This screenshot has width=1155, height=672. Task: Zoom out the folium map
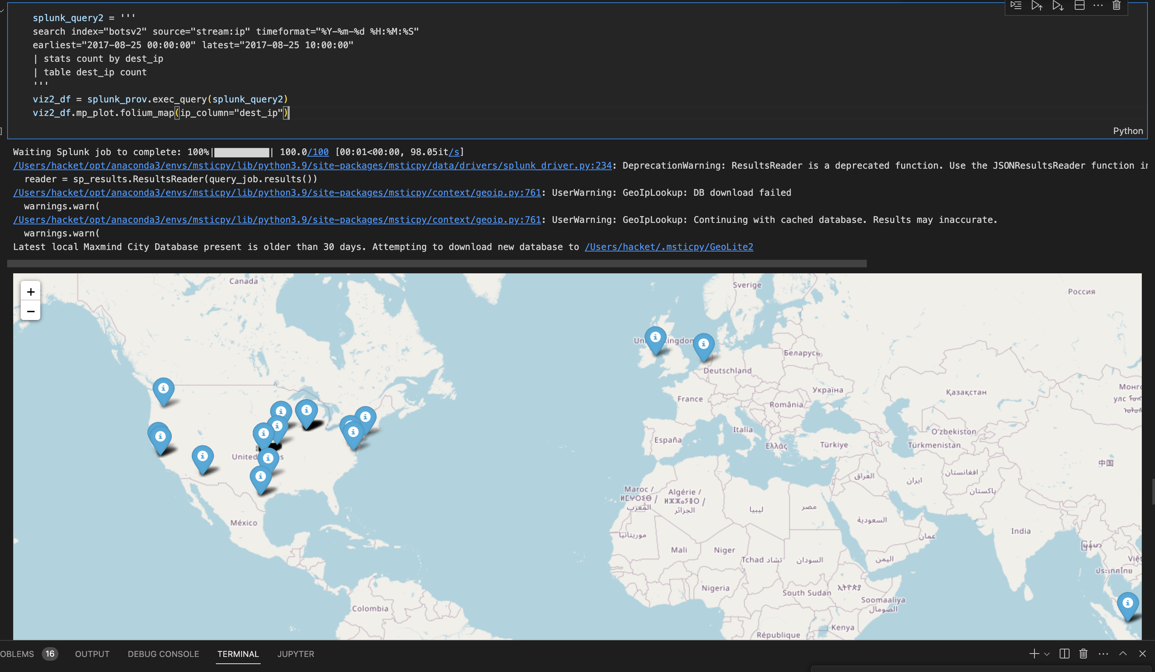point(31,311)
